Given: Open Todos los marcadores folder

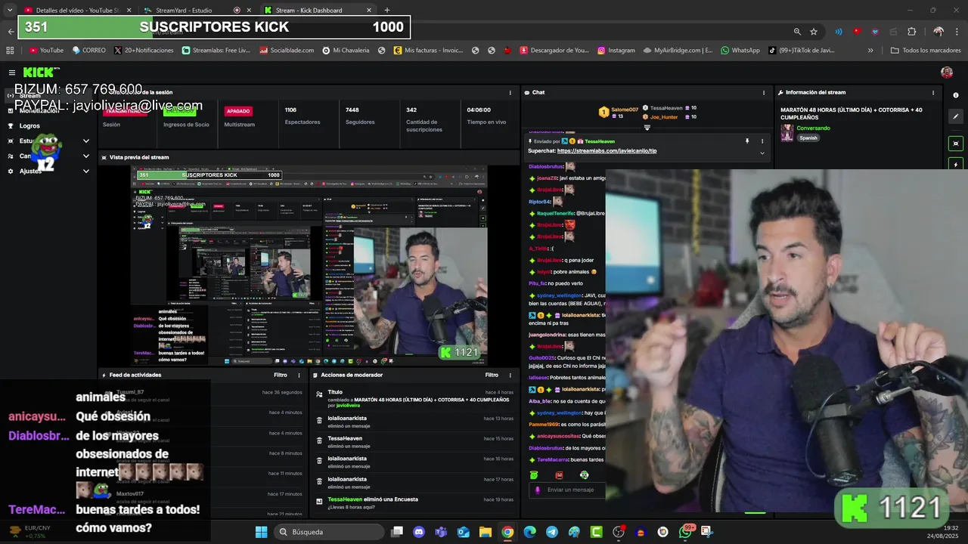Looking at the screenshot, I should pyautogui.click(x=926, y=51).
